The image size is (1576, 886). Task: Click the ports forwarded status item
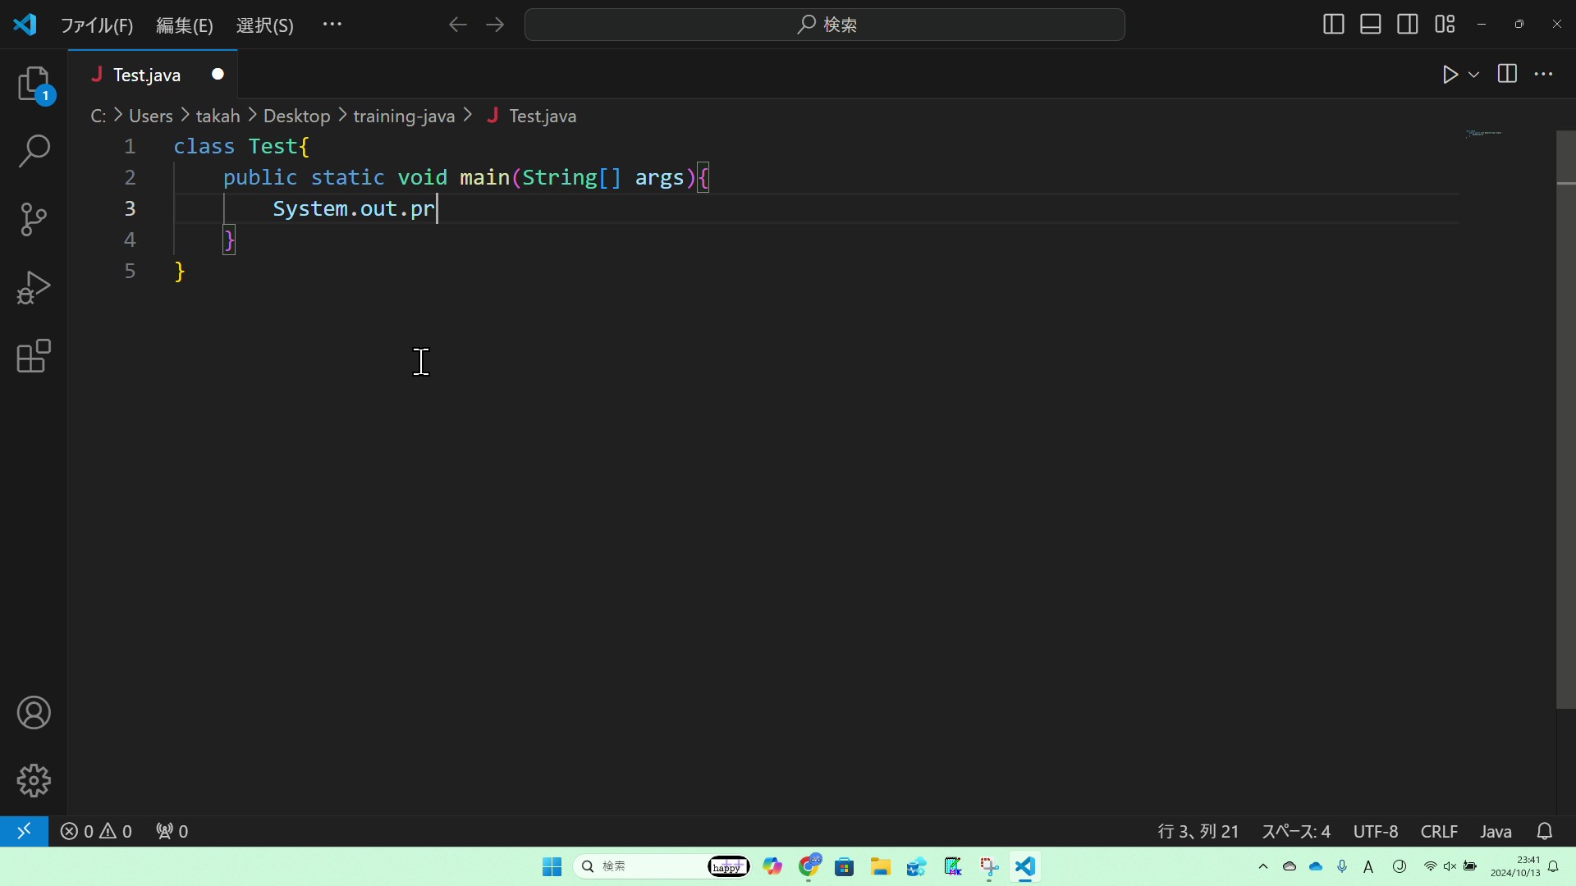[172, 832]
